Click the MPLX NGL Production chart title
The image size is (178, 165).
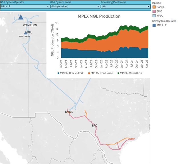coord(99,16)
